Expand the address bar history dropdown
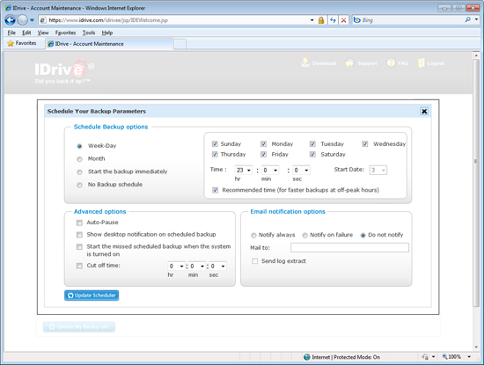484x365 pixels. coord(312,20)
